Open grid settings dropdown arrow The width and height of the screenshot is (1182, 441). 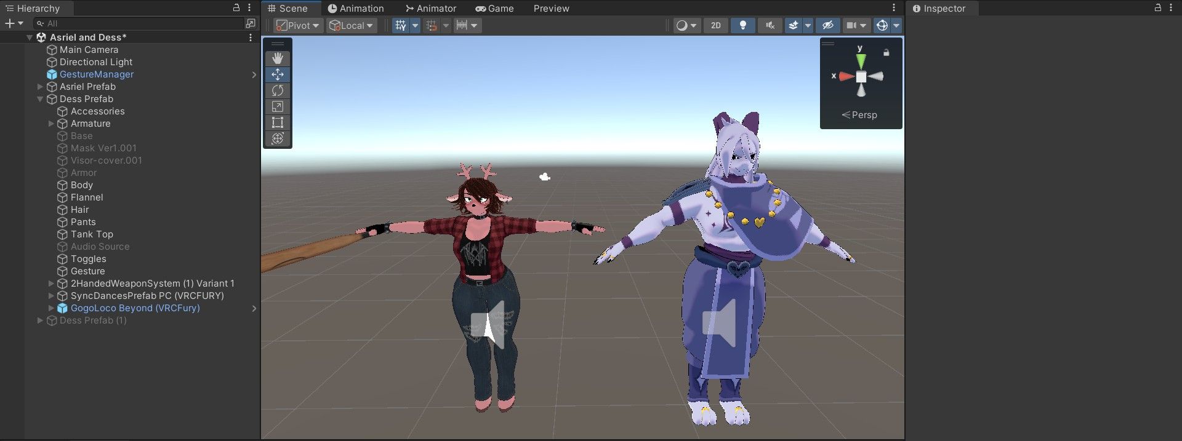[x=415, y=25]
